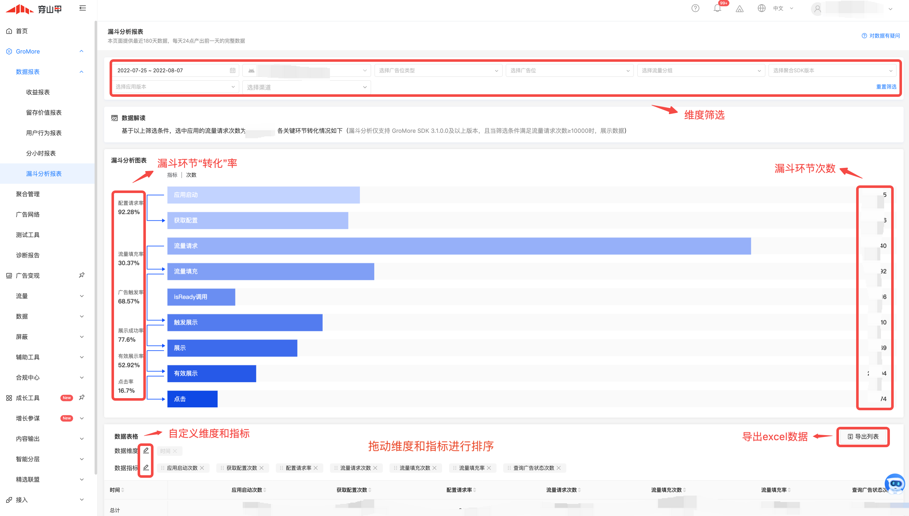The image size is (909, 516).
Task: Open the help question-mark icon in header
Action: click(695, 8)
